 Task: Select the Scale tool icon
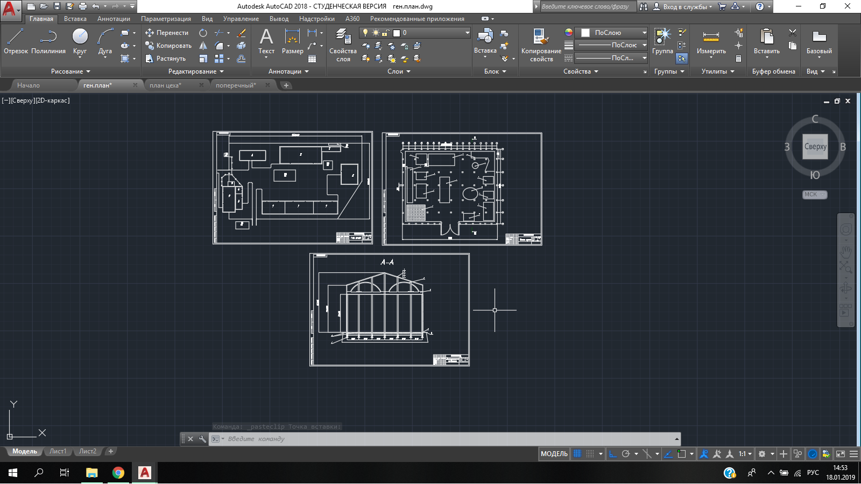click(x=203, y=59)
